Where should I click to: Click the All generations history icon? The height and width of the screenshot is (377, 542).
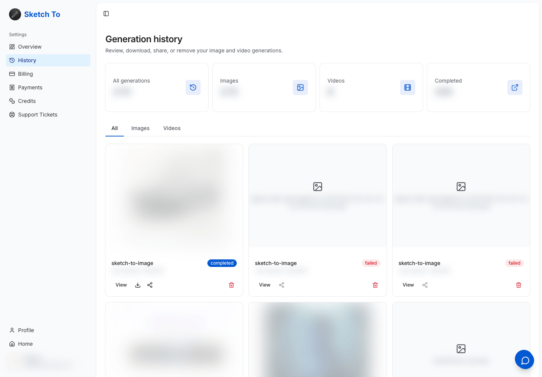(x=193, y=87)
